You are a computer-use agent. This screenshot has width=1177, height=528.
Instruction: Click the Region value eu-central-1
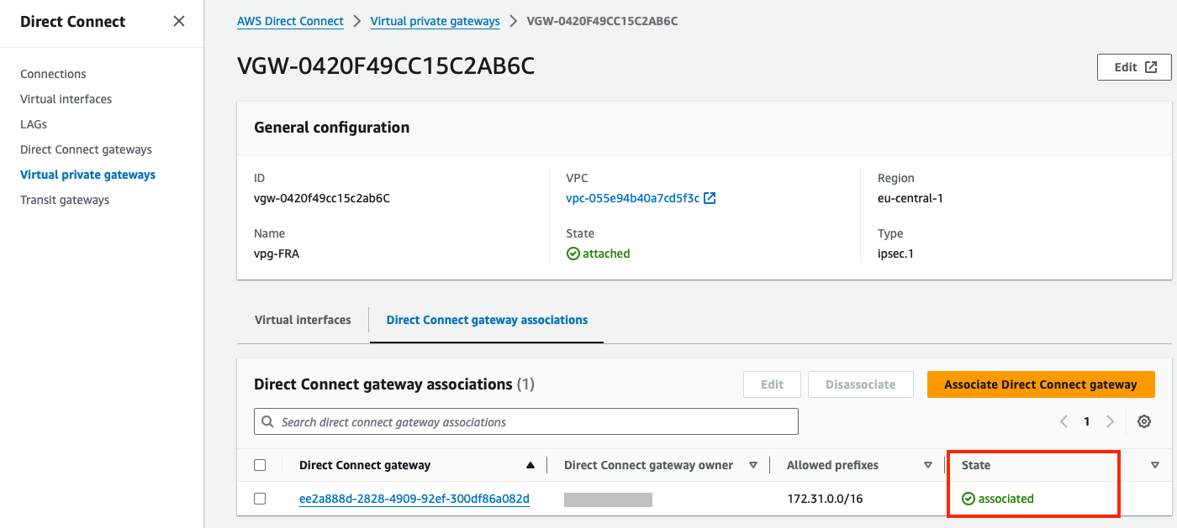pos(910,198)
